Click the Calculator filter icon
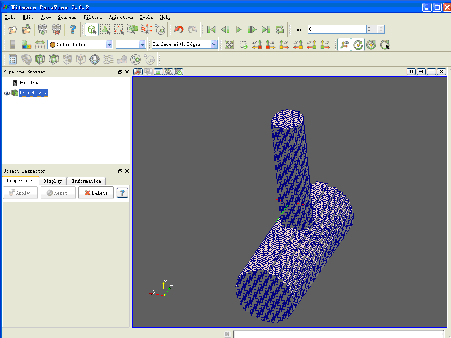451x338 pixels. click(12, 59)
